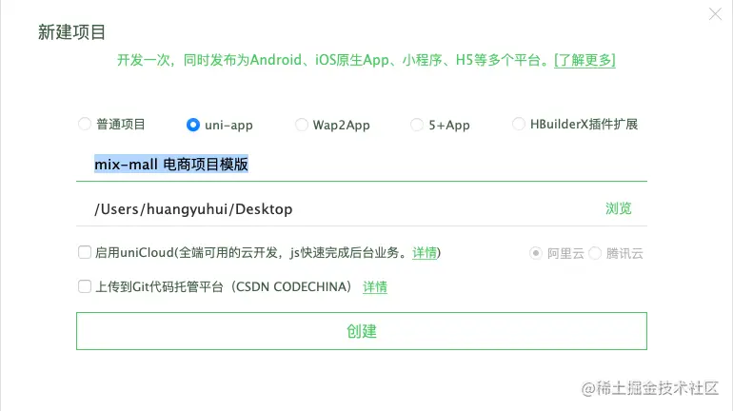
Task: Enable the 启用uniCloud checkbox
Action: tap(85, 253)
